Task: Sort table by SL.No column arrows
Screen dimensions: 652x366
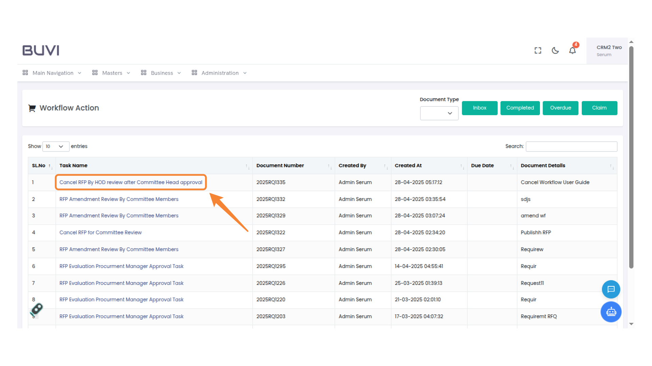Action: coord(50,166)
